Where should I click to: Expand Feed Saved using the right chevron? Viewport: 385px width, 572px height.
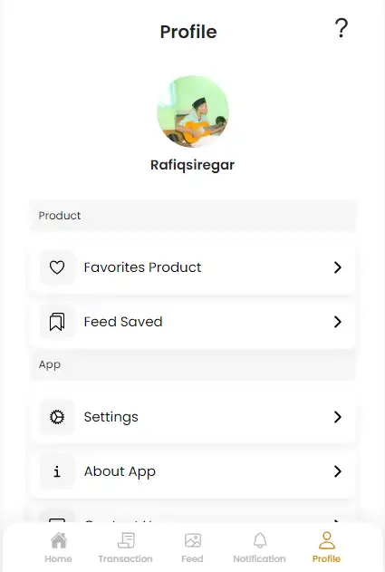coord(338,322)
